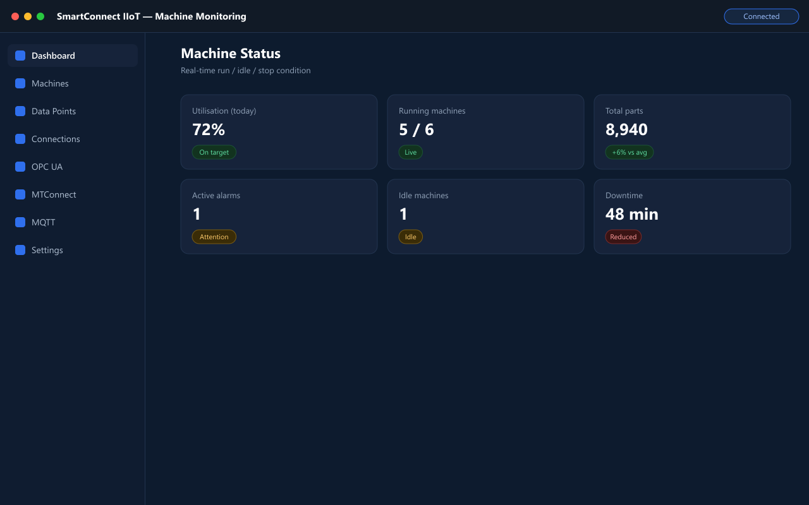Open the MQTT section
The width and height of the screenshot is (809, 505).
(x=73, y=222)
